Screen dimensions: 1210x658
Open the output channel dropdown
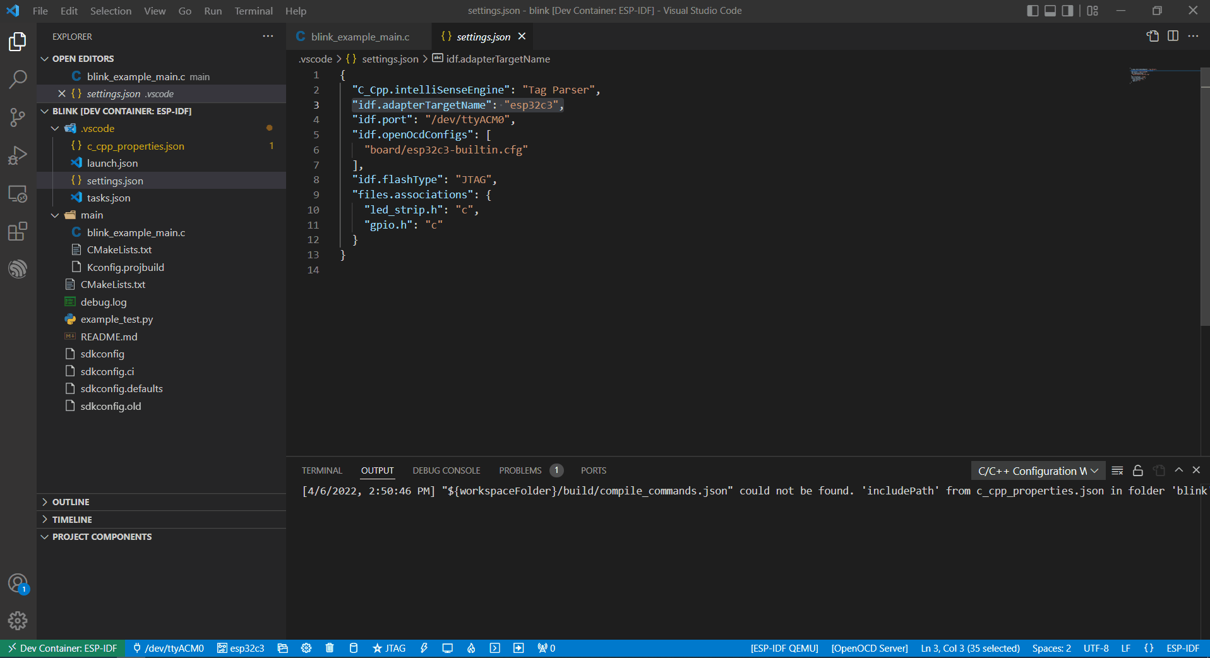pyautogui.click(x=1037, y=470)
